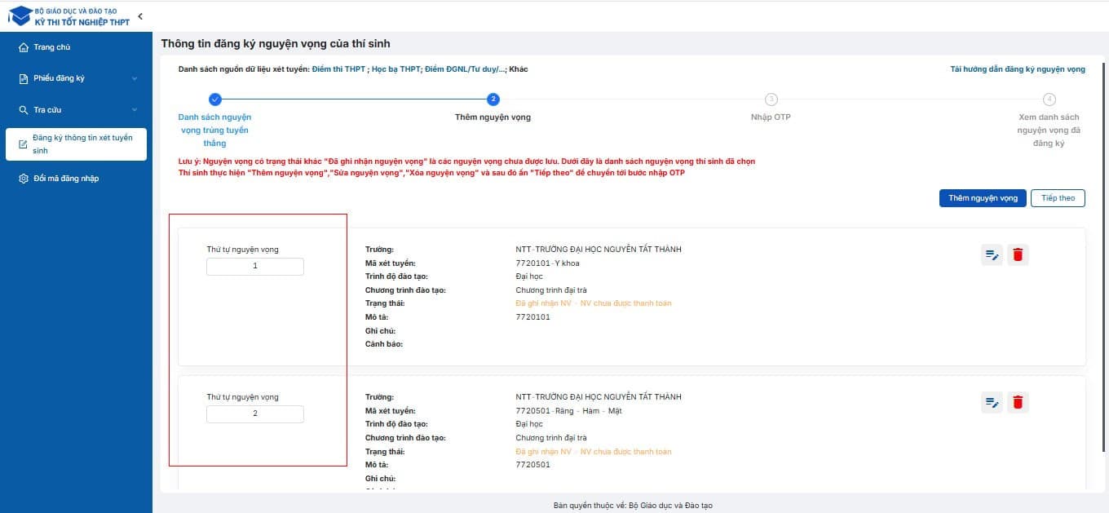
Task: Click the wish order field showing 2
Action: click(x=255, y=414)
